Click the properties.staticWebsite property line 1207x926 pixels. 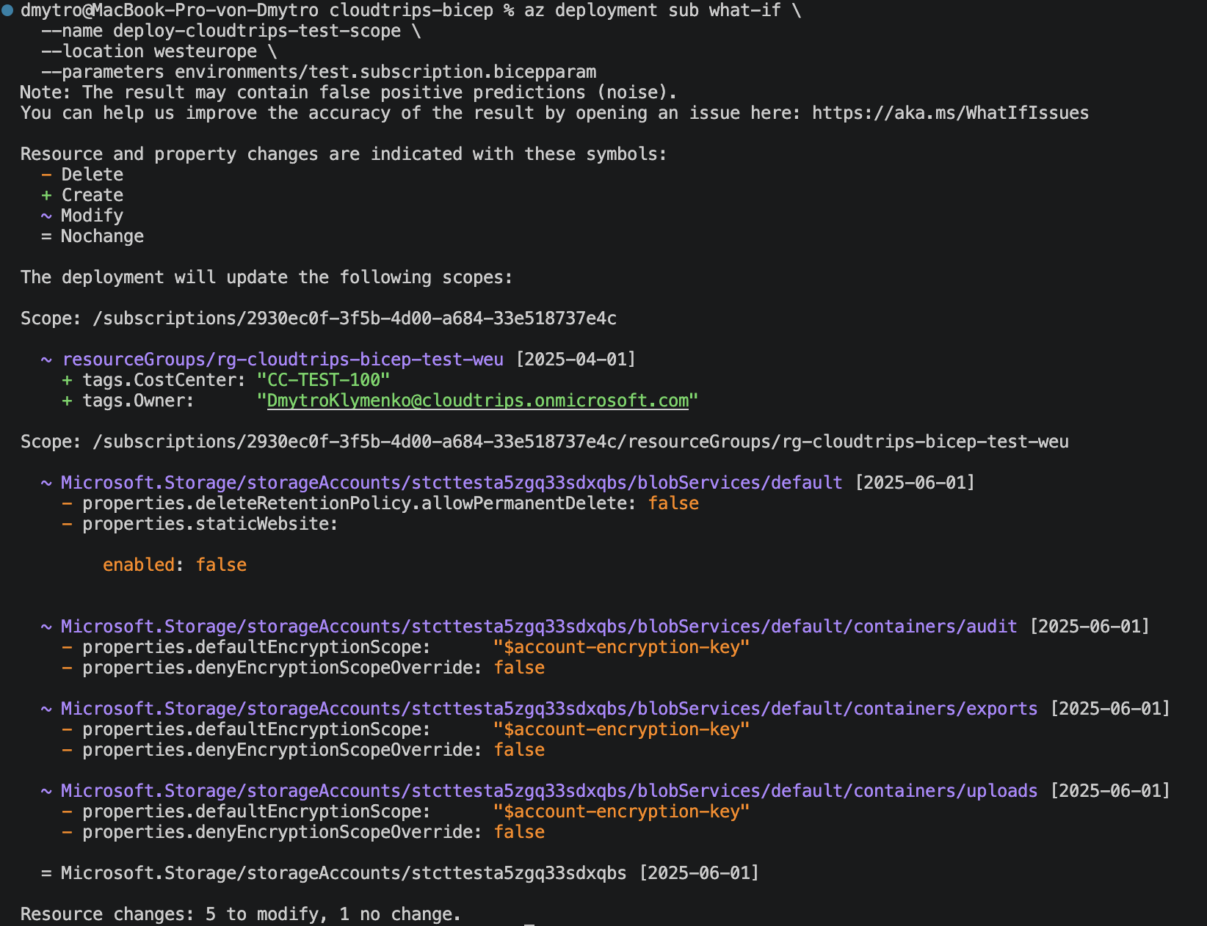200,524
